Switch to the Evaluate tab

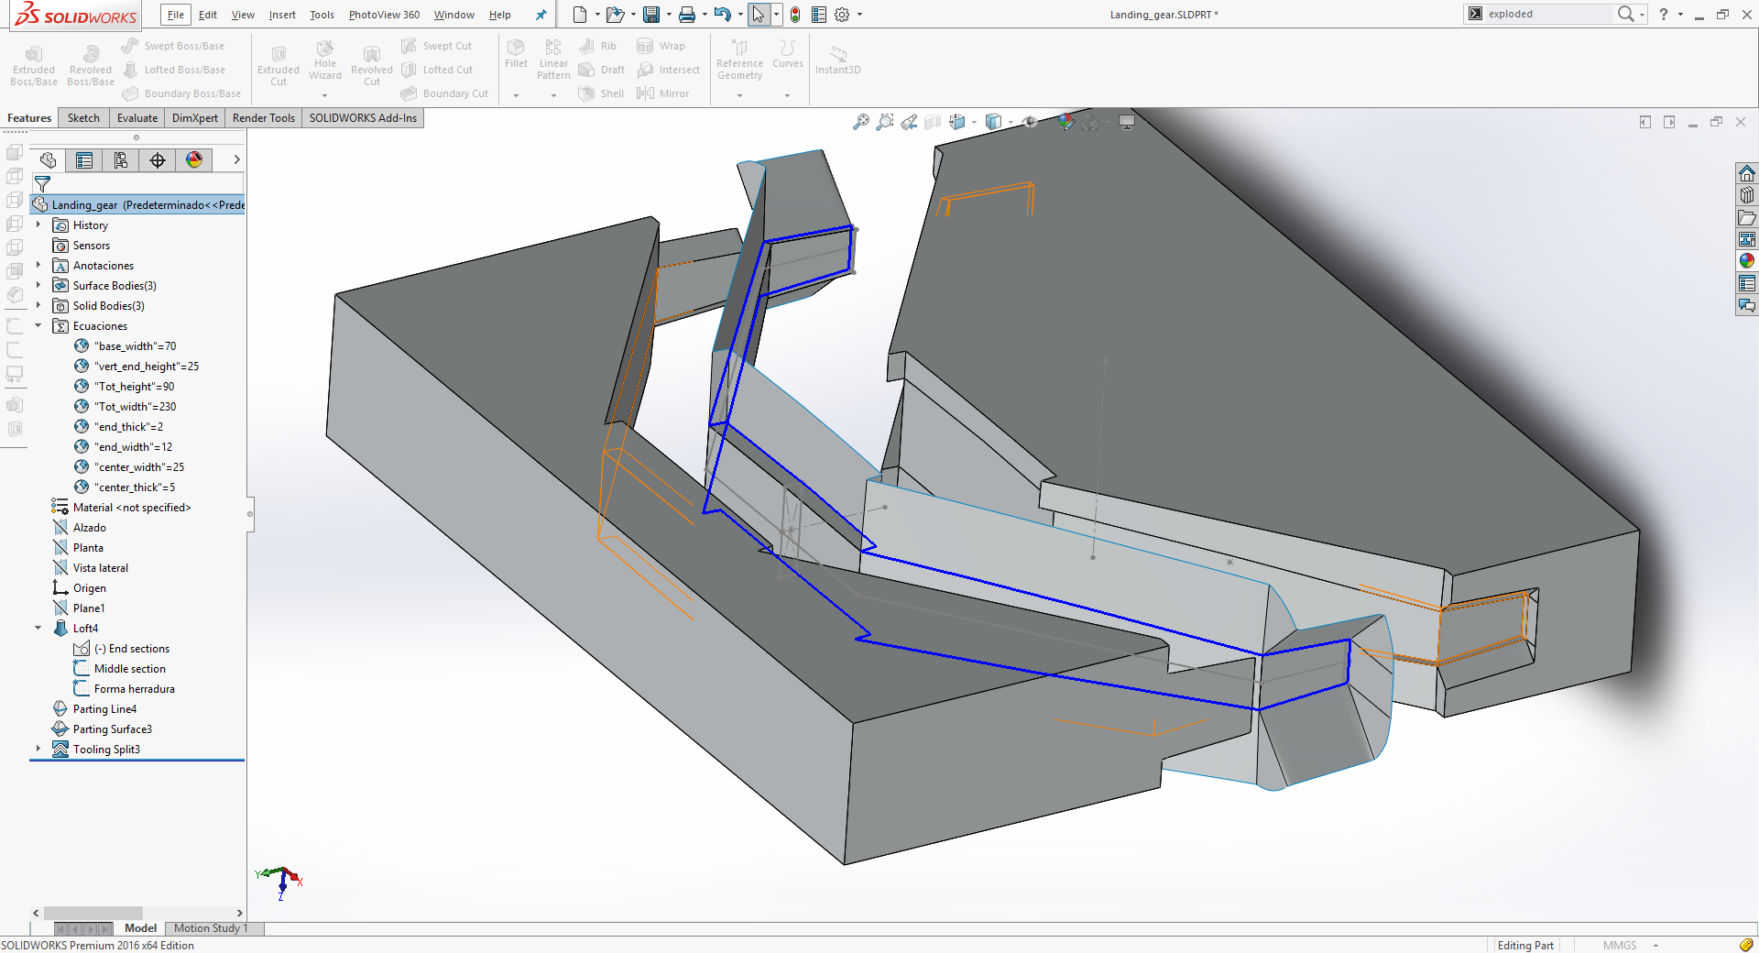[137, 118]
